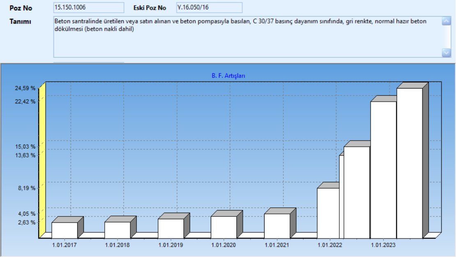Click the B. F. Artışları chart title
Screen dimensions: 456x257
tap(228, 76)
